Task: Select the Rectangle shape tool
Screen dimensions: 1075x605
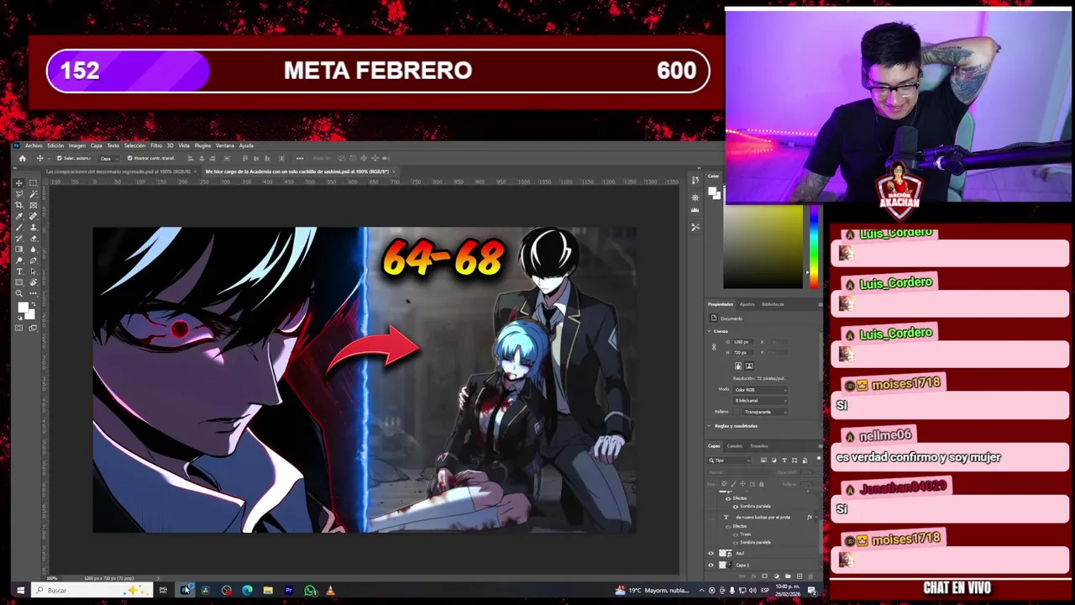Action: [x=19, y=281]
